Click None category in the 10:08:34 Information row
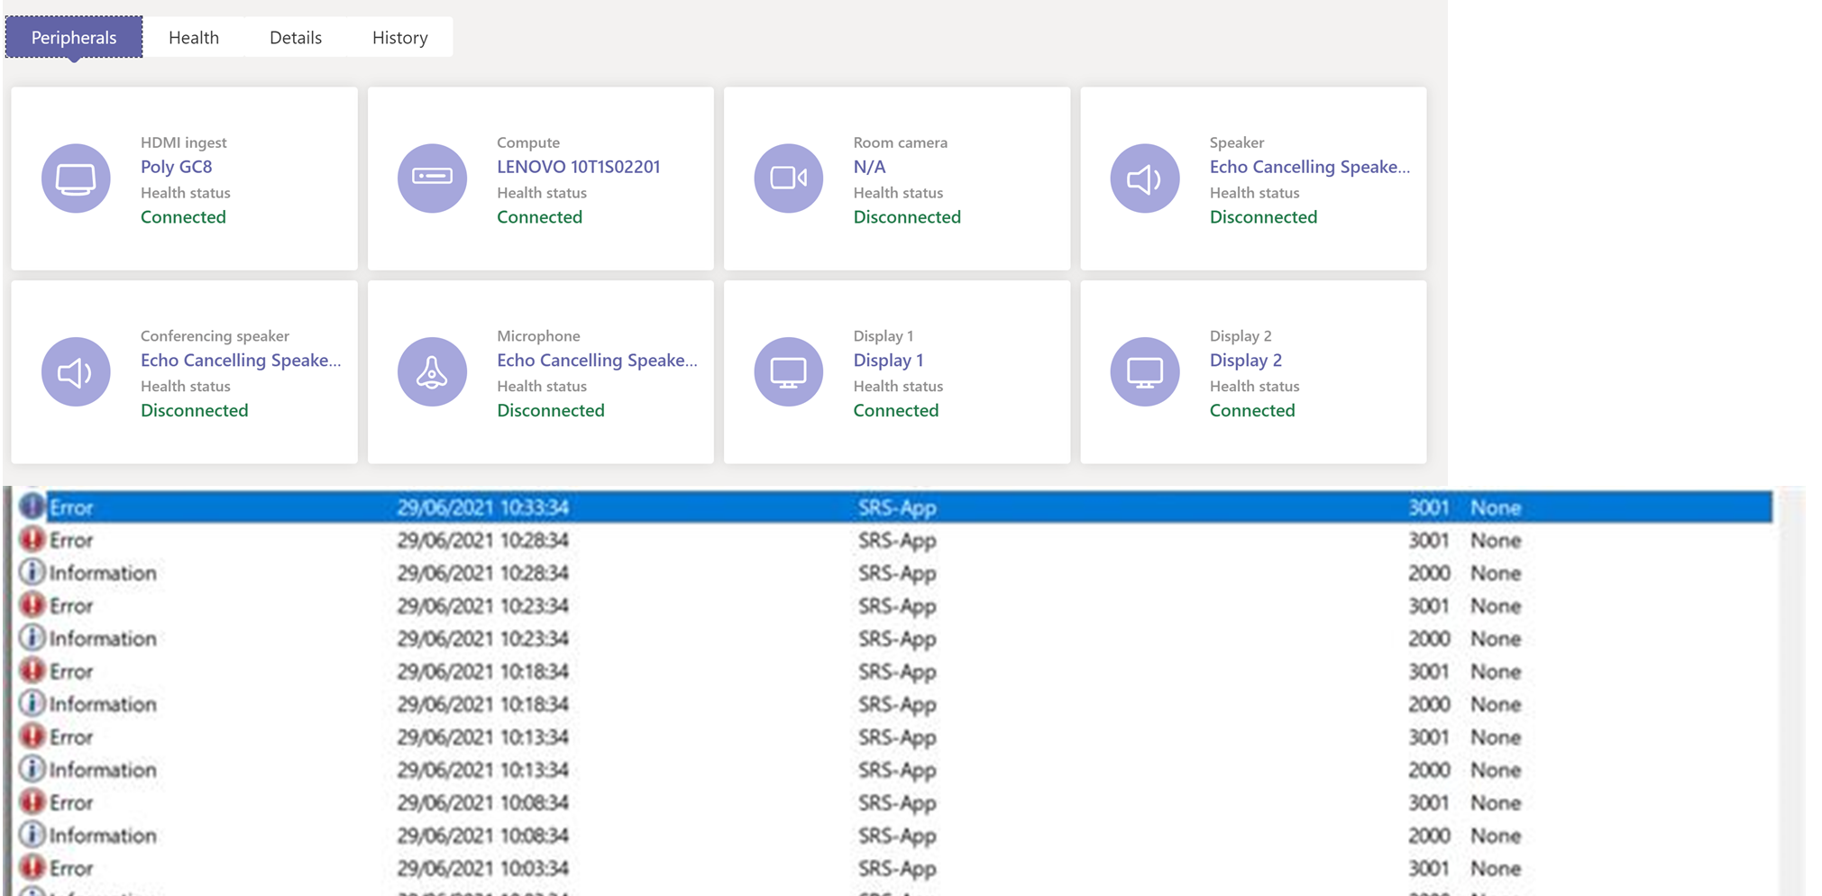This screenshot has height=896, width=1822. (x=1496, y=836)
